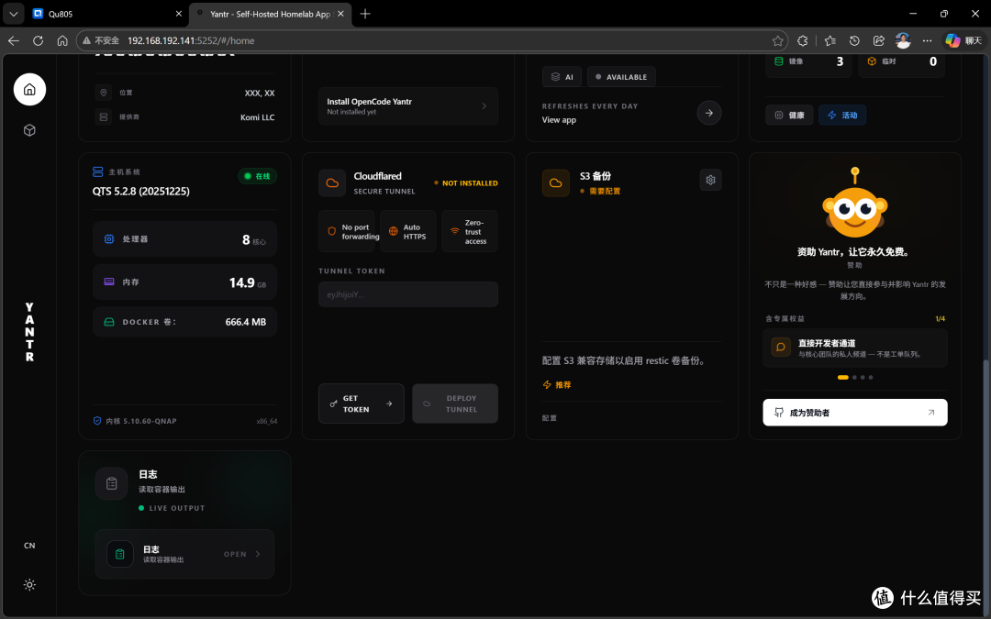Click 成为赞助者 sponsor button
This screenshot has width=991, height=619.
tap(854, 413)
